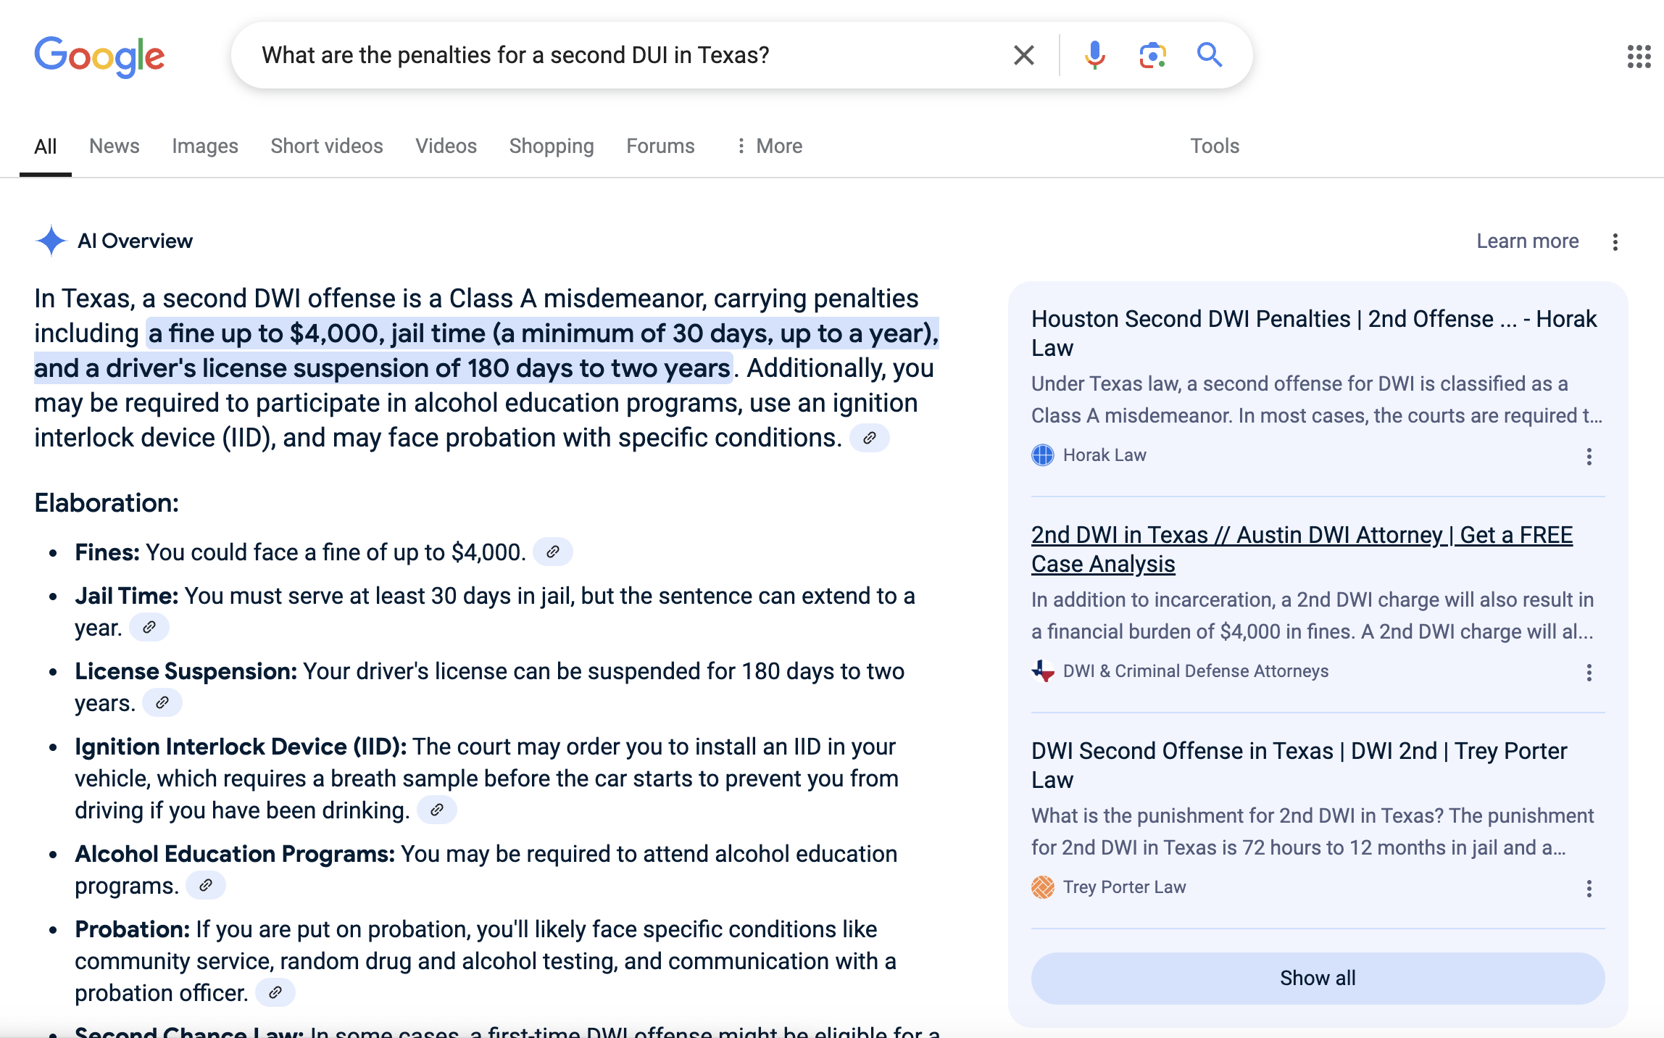Click the Google logo
This screenshot has width=1664, height=1038.
coord(100,56)
